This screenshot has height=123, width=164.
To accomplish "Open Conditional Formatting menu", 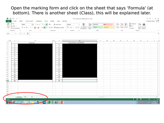I will coord(84,26).
